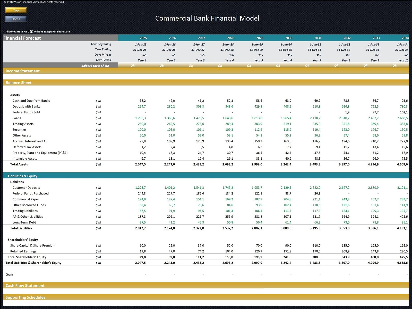The image size is (412, 309).
Task: Select the 2030 year column header
Action: pyautogui.click(x=289, y=38)
